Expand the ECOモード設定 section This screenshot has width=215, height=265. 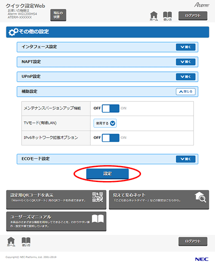(x=186, y=159)
